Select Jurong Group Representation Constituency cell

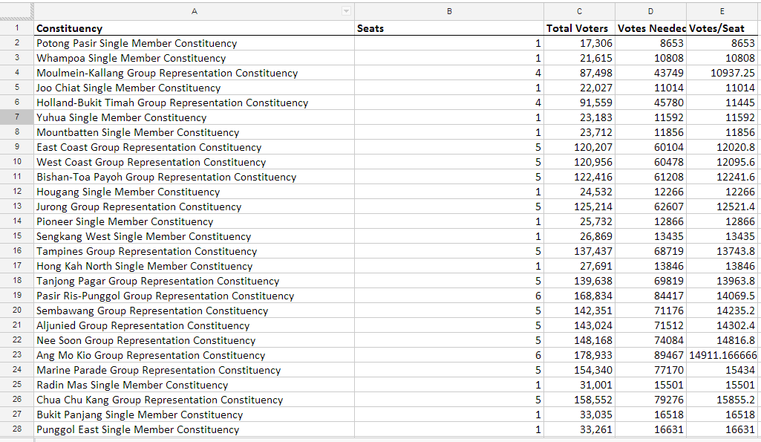pos(194,207)
